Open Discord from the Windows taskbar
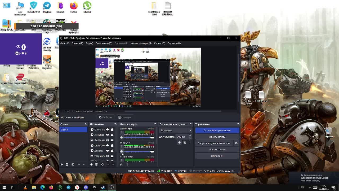 (x=86, y=188)
